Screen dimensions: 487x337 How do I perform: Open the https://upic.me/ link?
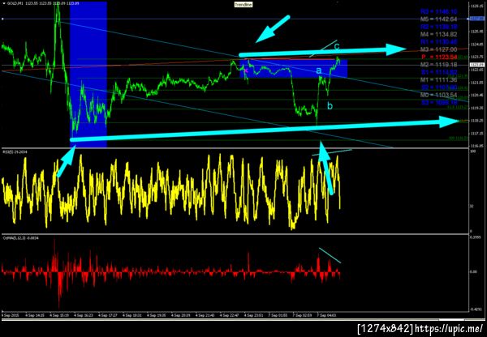pyautogui.click(x=449, y=328)
